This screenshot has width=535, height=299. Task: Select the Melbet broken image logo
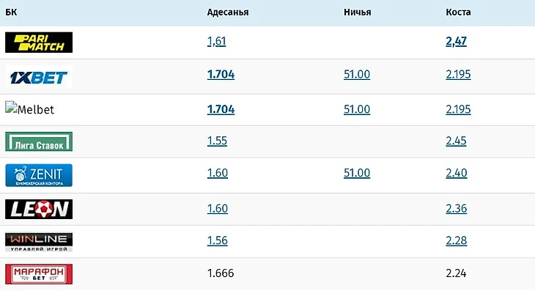[x=30, y=109]
